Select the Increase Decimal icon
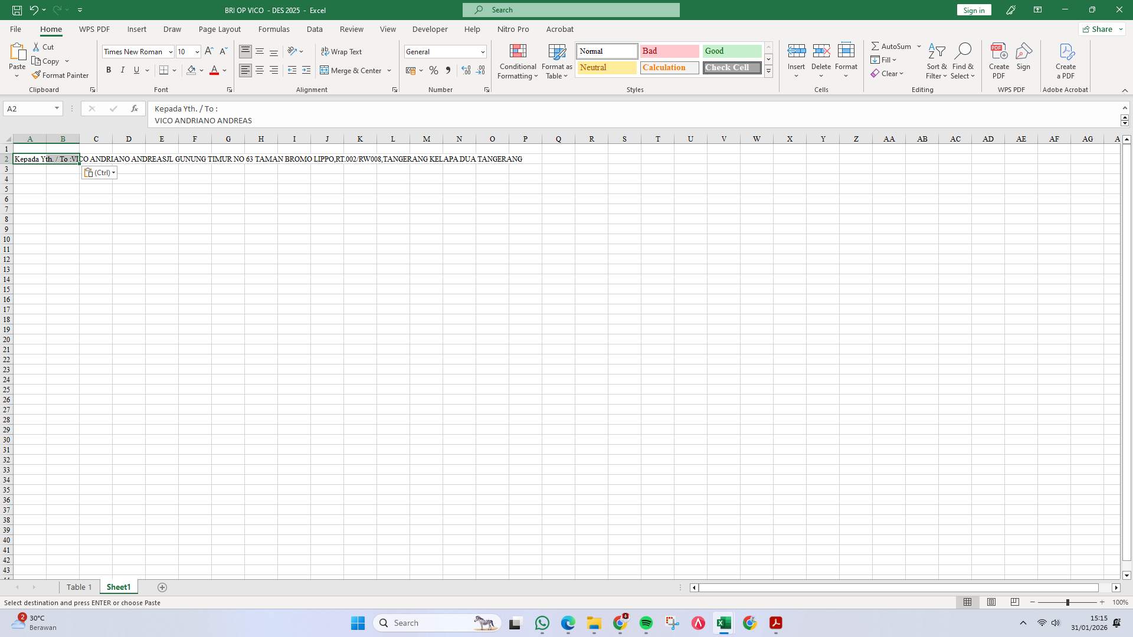 [x=466, y=70]
